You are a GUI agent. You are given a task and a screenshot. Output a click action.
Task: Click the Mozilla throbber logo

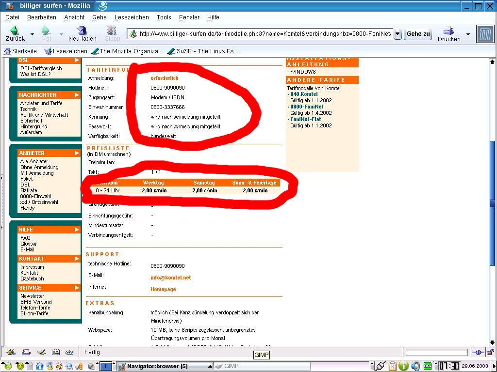485,34
